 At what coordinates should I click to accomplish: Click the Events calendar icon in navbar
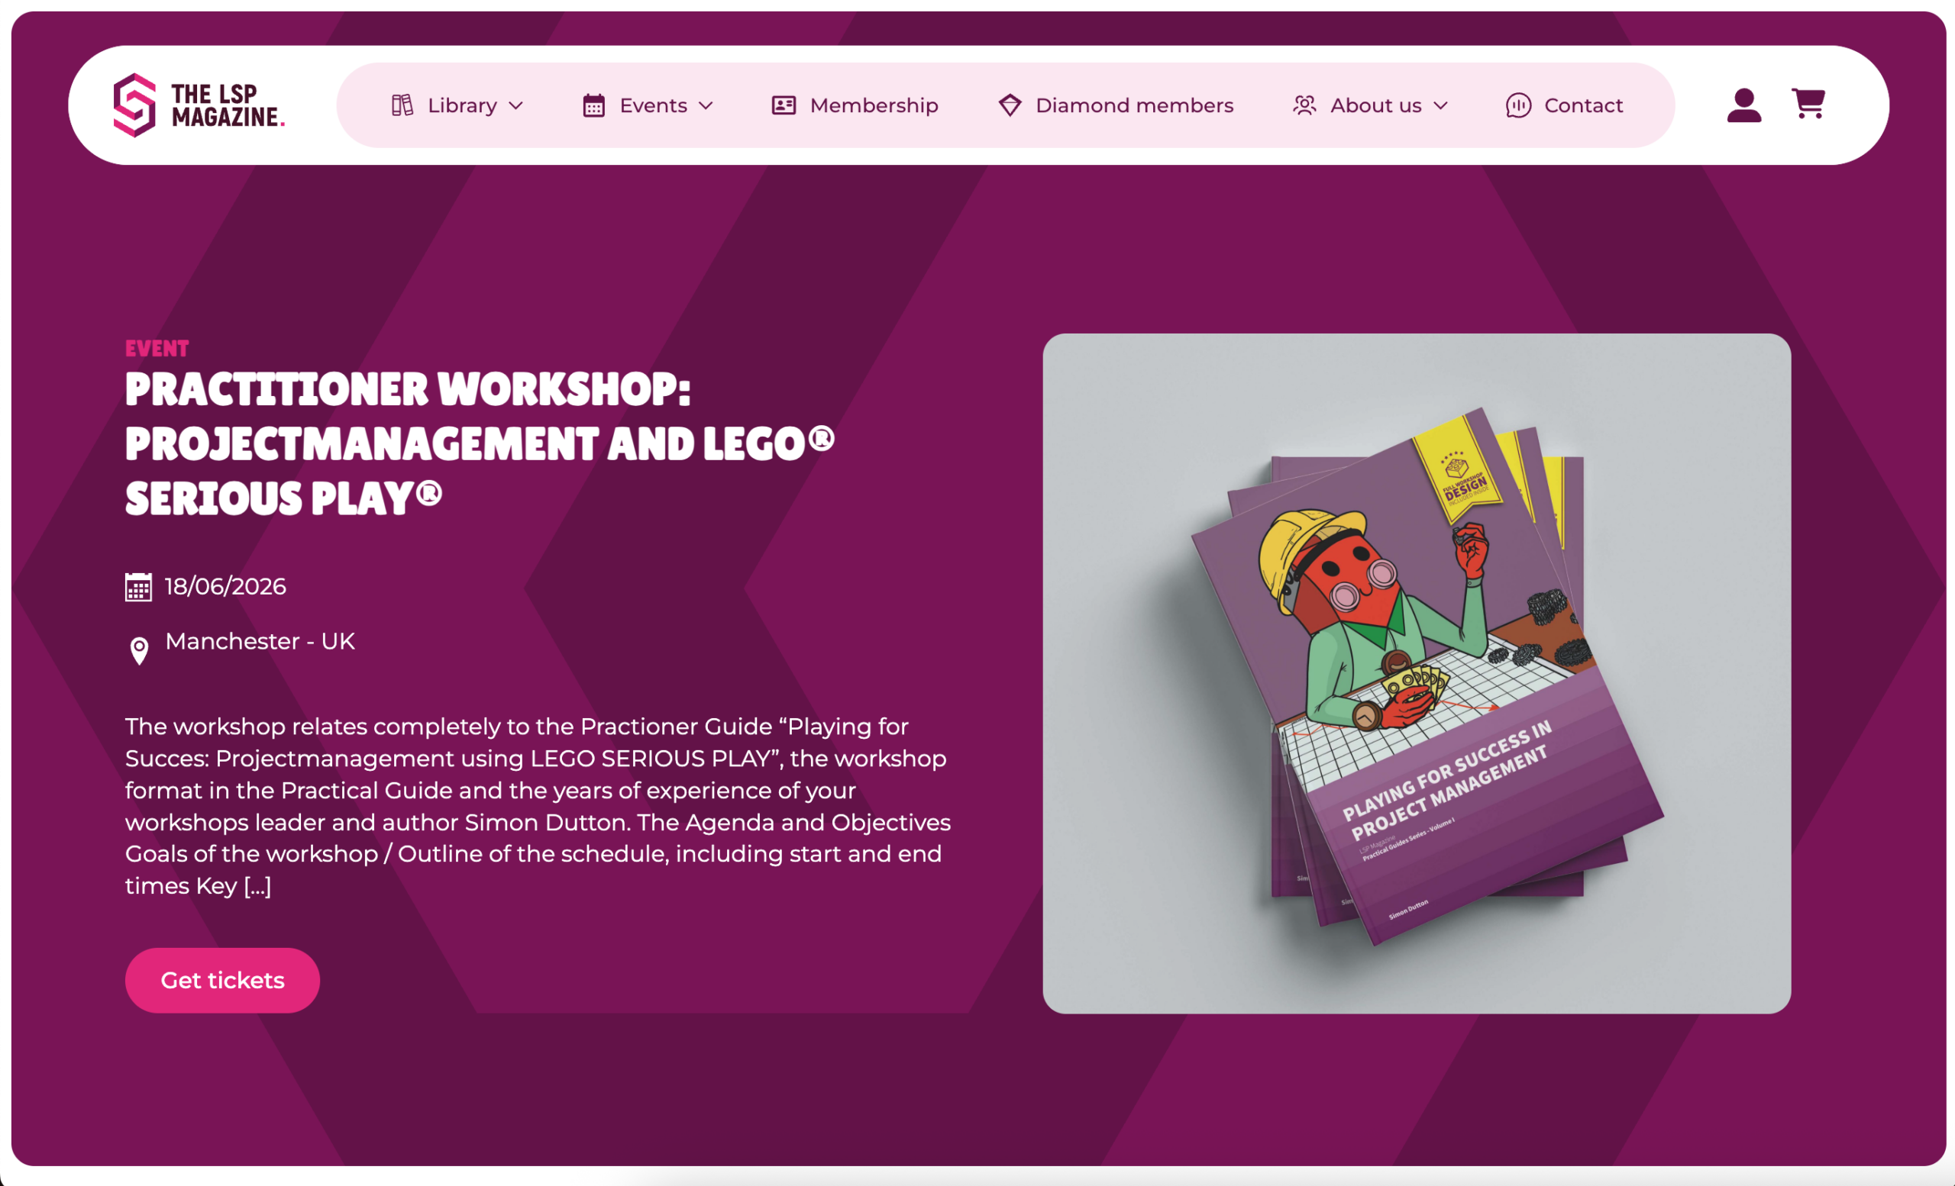(x=593, y=105)
